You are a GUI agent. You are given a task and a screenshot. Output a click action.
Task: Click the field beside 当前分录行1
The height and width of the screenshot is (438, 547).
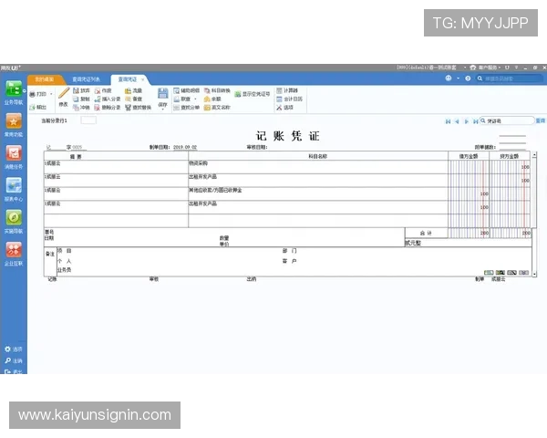coord(88,120)
